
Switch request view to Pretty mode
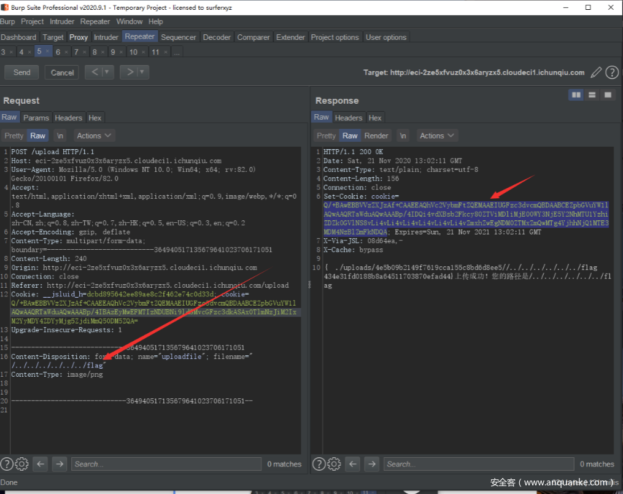pyautogui.click(x=14, y=136)
